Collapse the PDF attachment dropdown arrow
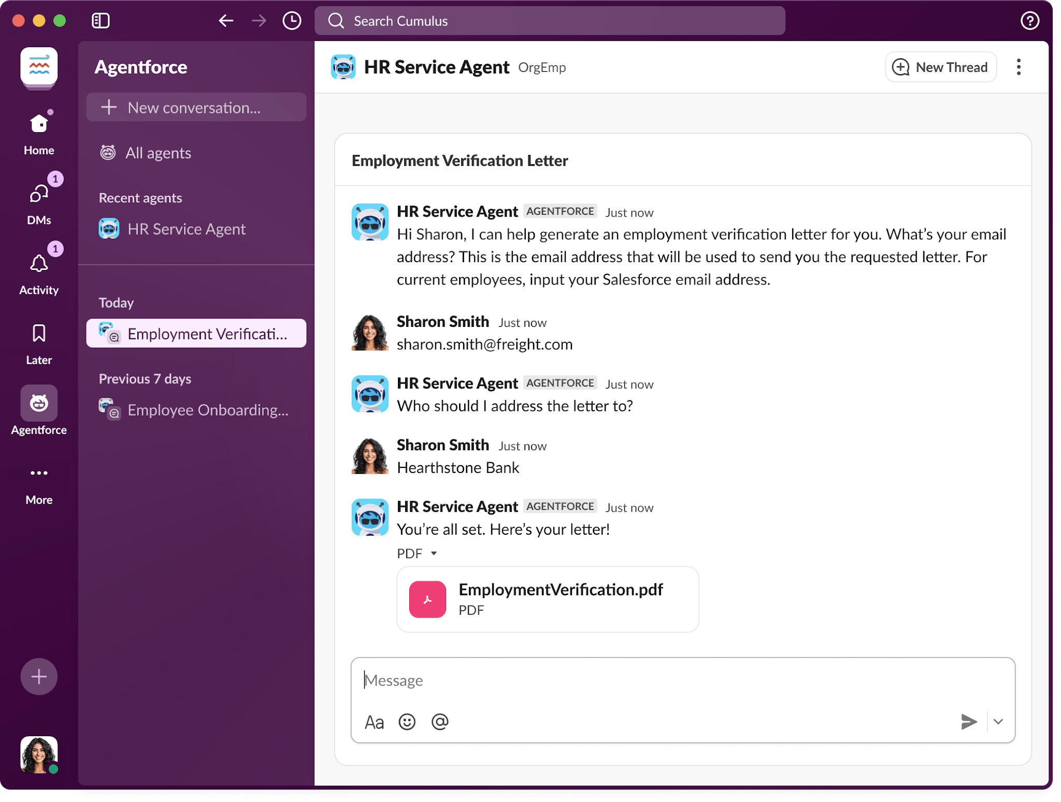 tap(434, 553)
